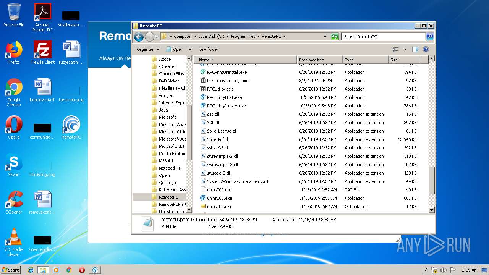Open Recycle Bin desktop icon
489x275 pixels.
(14, 15)
